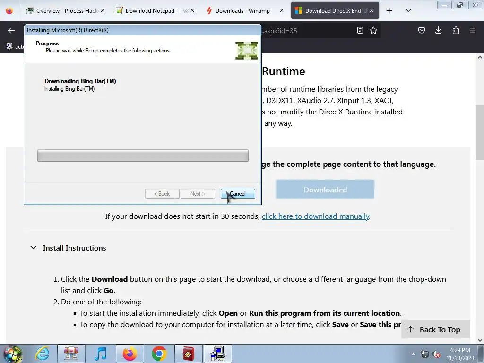This screenshot has width=484, height=363.
Task: Close the Notepad++ tab
Action: tap(192, 10)
